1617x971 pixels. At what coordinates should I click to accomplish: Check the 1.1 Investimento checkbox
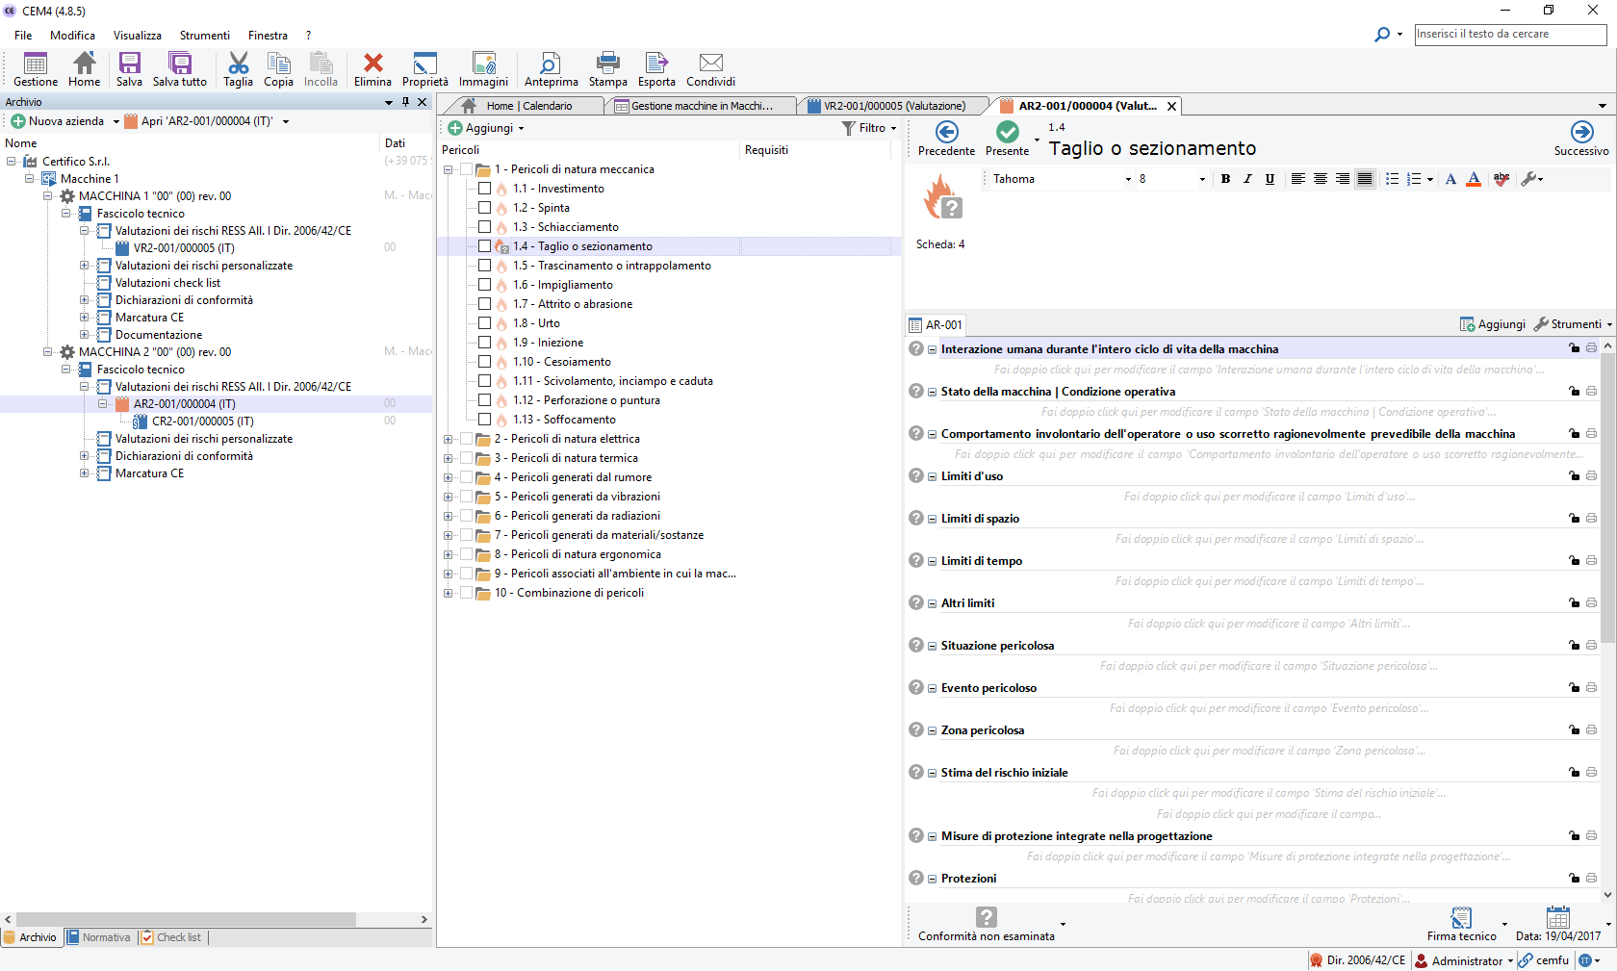pyautogui.click(x=485, y=189)
